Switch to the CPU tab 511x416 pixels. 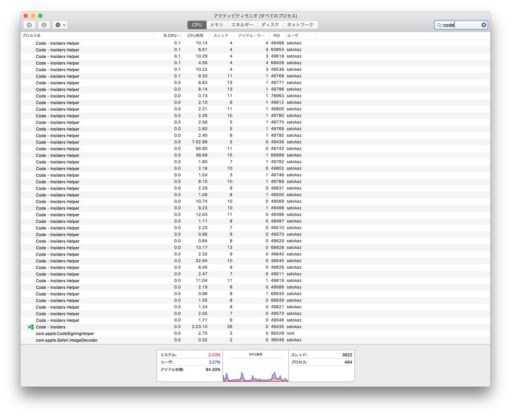click(197, 25)
